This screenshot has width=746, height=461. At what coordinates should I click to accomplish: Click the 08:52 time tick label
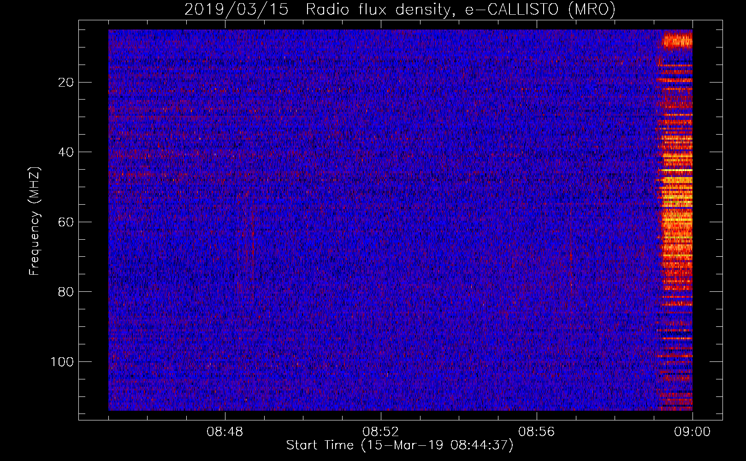[381, 432]
